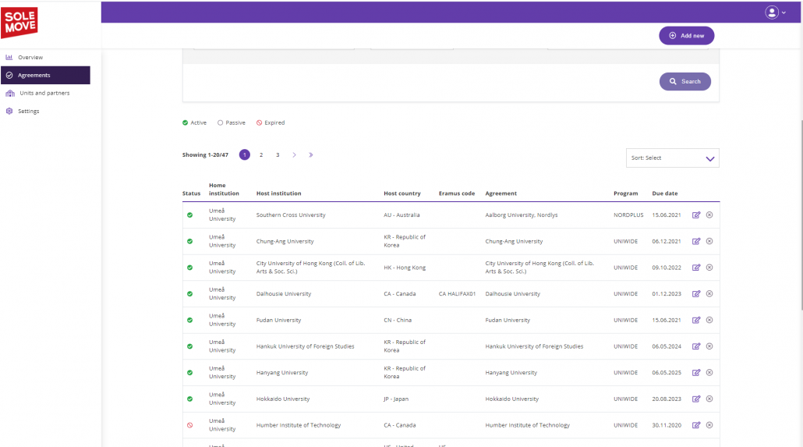Click due date 01.12.2023
The height and width of the screenshot is (447, 803).
tap(667, 294)
